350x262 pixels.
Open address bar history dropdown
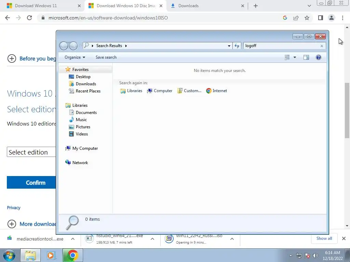(229, 46)
